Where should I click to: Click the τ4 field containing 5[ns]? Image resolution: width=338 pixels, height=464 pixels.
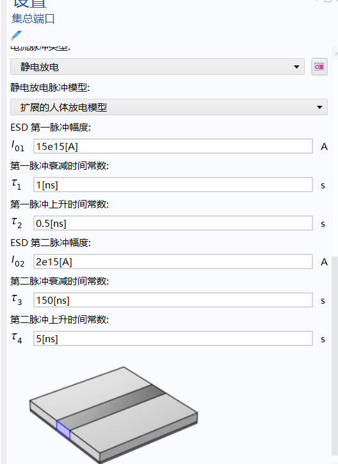coord(173,338)
